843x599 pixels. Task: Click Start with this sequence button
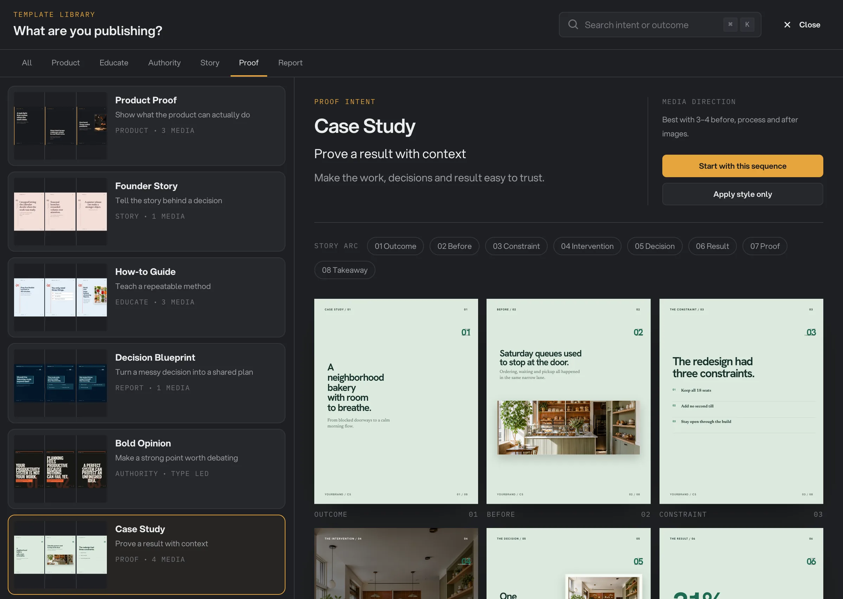[742, 166]
